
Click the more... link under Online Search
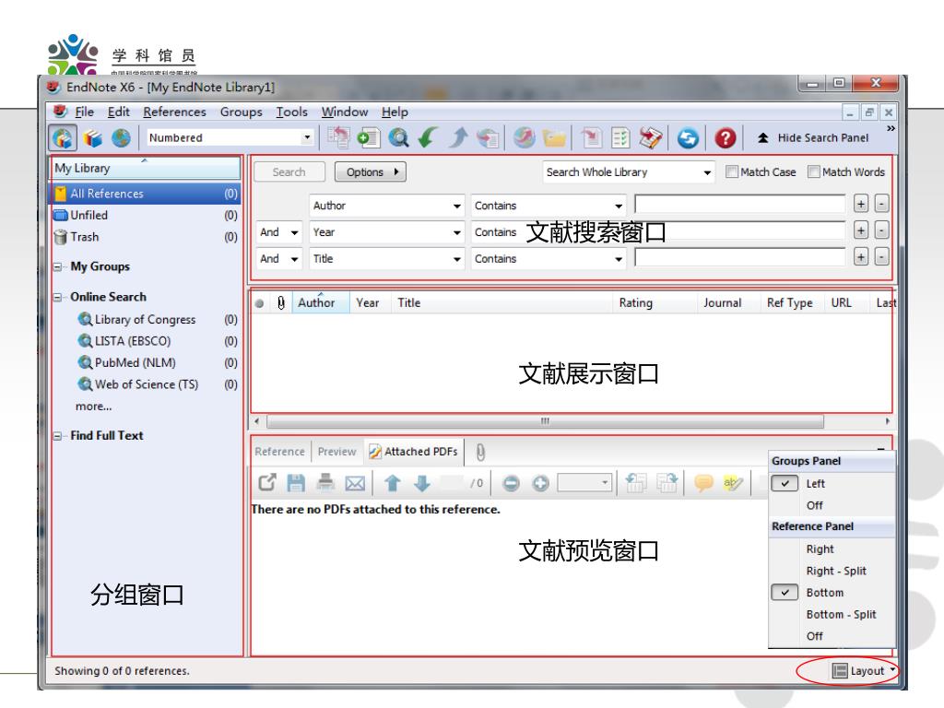(x=93, y=407)
